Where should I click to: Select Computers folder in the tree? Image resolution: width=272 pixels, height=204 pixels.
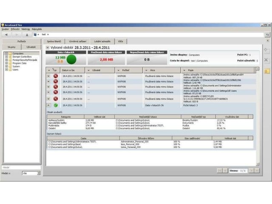pyautogui.click(x=18, y=54)
